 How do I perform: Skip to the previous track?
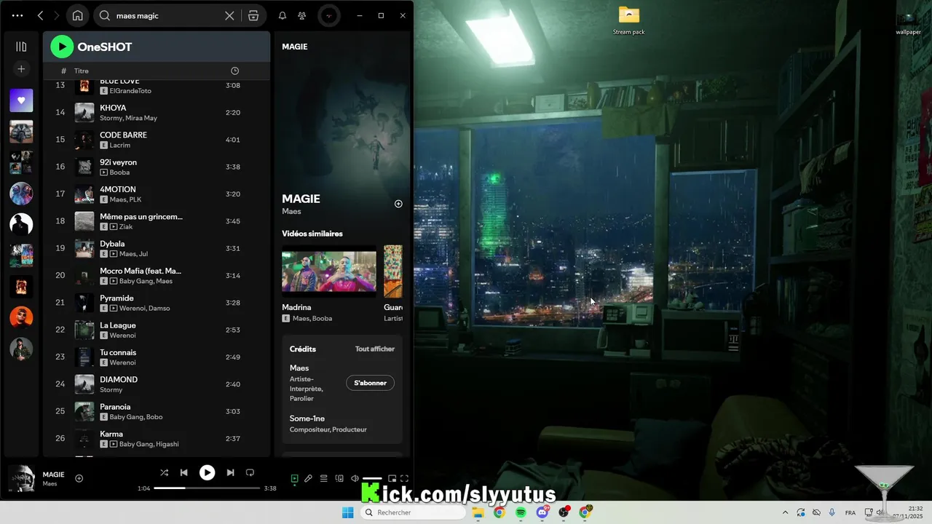[x=184, y=472]
